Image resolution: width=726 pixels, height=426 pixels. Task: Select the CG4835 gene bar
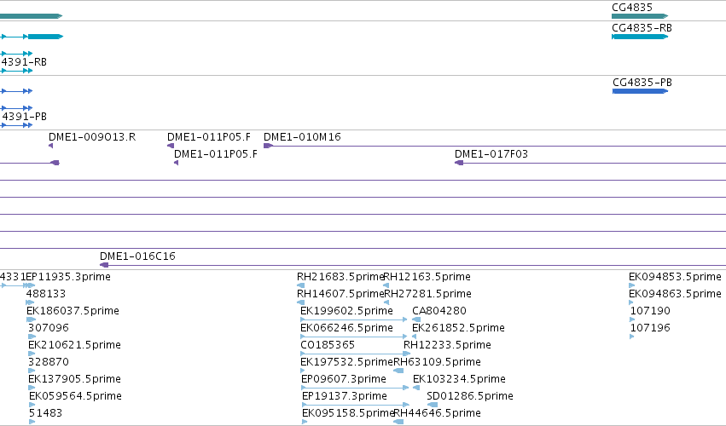click(x=640, y=16)
